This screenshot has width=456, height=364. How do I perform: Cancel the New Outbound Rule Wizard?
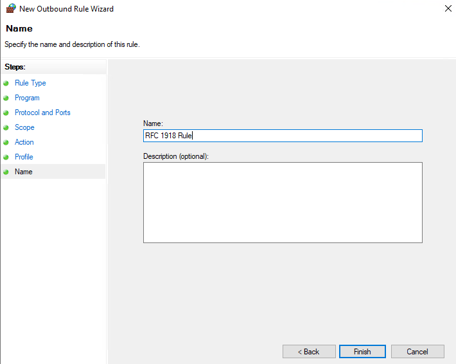pos(417,352)
